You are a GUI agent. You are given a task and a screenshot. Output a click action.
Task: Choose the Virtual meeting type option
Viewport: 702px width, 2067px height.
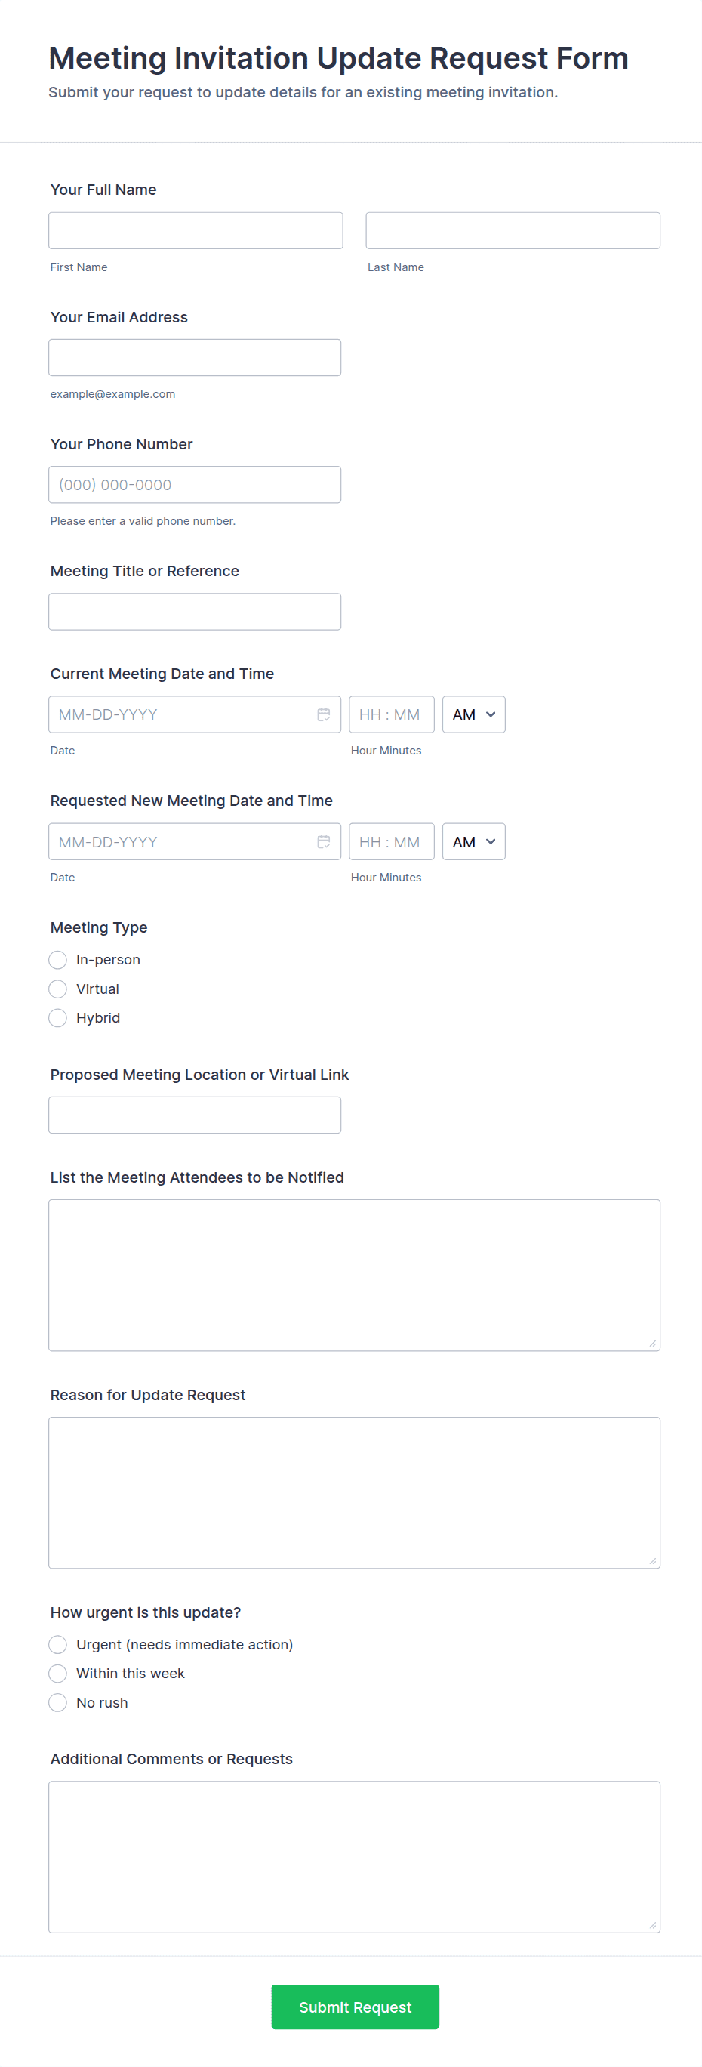pos(58,989)
